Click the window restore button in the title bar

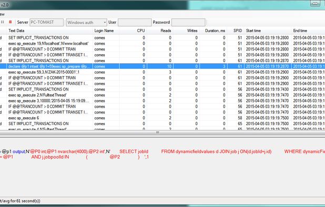coord(315,3)
